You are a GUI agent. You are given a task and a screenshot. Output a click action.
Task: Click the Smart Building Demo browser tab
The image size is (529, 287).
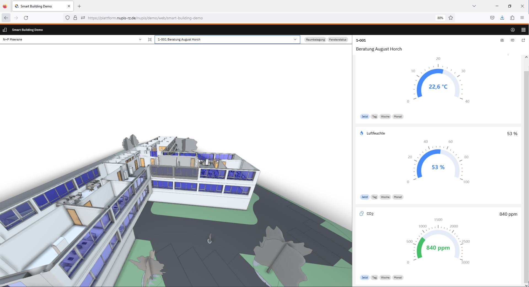click(x=43, y=6)
